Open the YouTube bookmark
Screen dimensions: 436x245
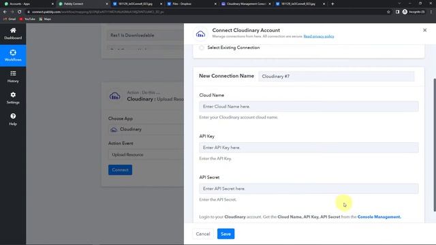27,19
